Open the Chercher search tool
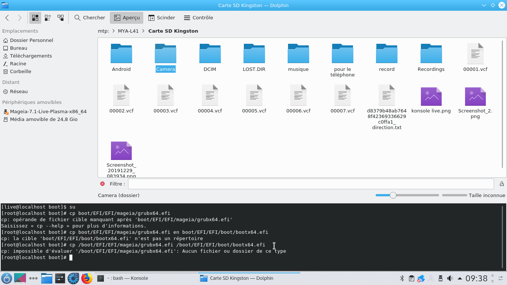Image resolution: width=507 pixels, height=285 pixels. click(90, 18)
